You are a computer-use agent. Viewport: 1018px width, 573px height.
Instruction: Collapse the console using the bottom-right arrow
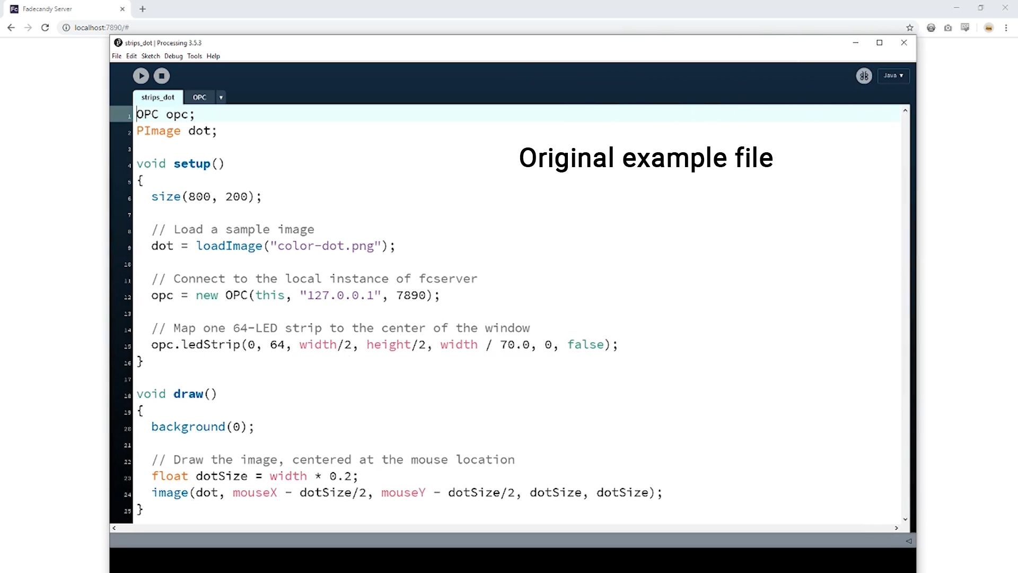909,541
